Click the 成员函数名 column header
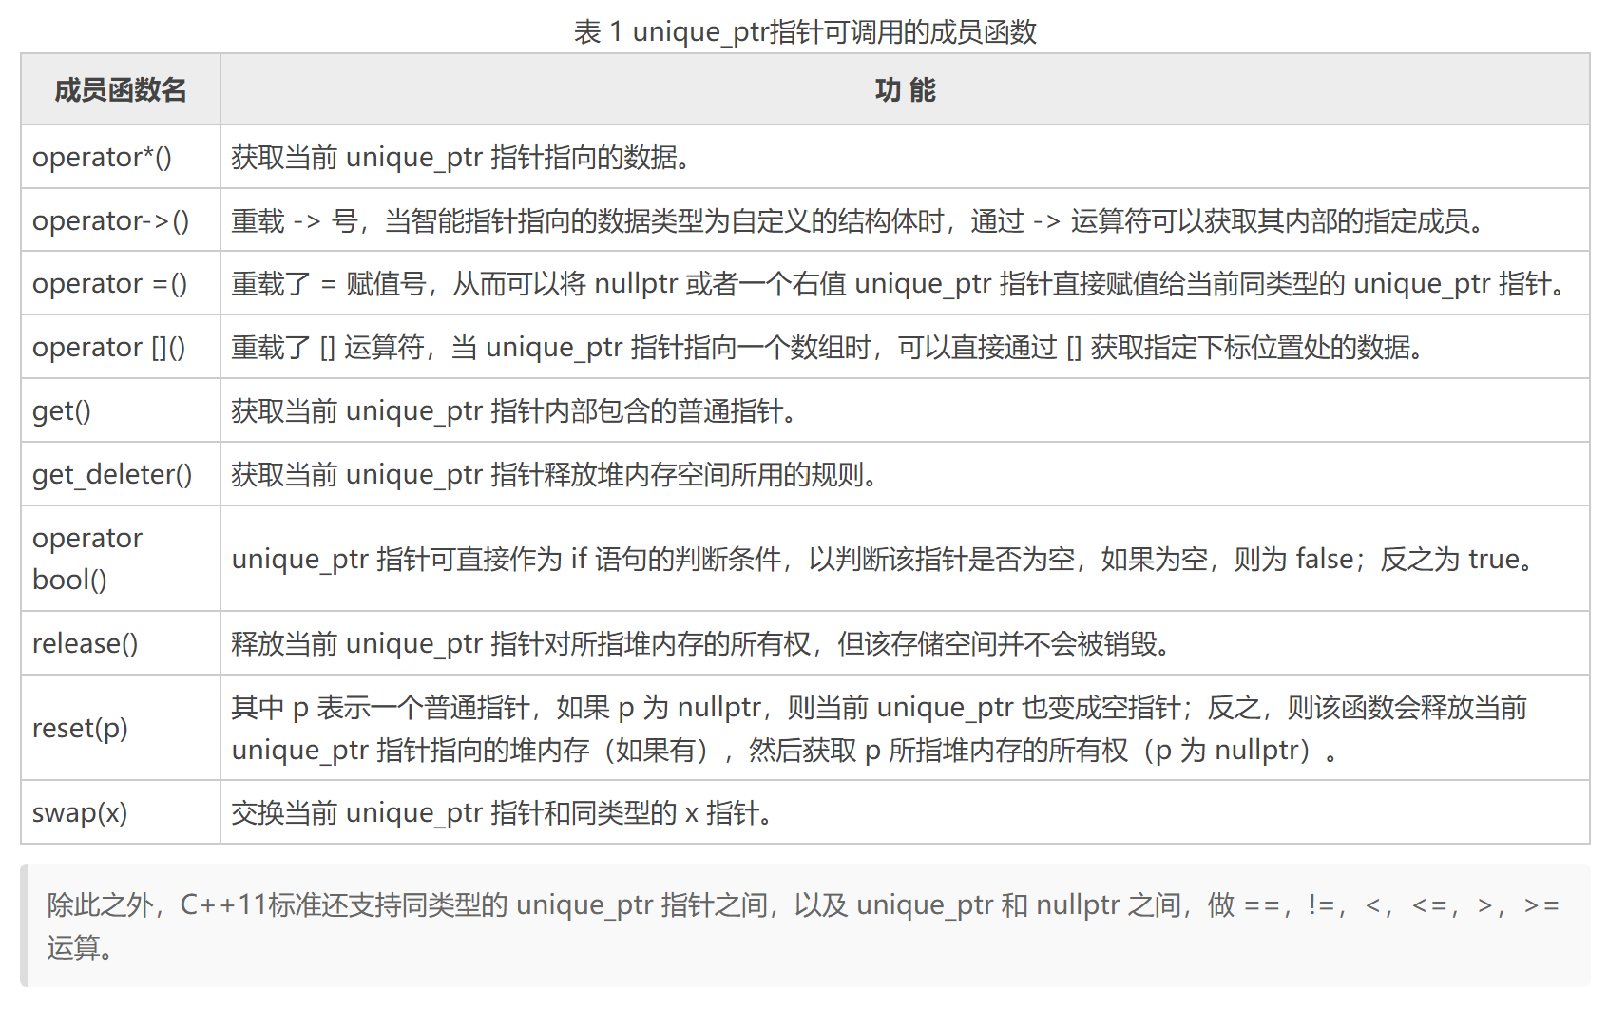The width and height of the screenshot is (1608, 1009). pyautogui.click(x=121, y=90)
